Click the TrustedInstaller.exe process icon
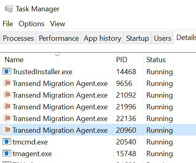Screen dimensions: 196x163 click(7, 71)
